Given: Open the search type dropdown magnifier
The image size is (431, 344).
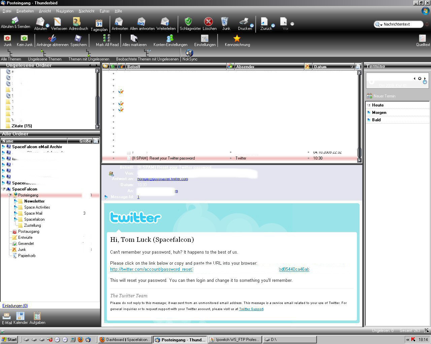Looking at the screenshot, I should click(378, 24).
